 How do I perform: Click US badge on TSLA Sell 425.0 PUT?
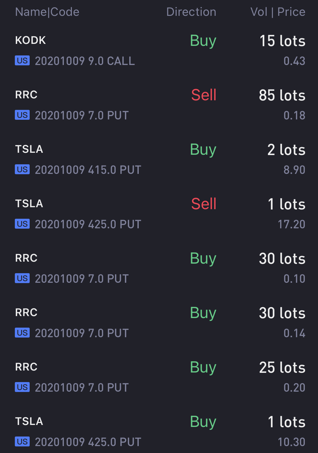coord(22,224)
